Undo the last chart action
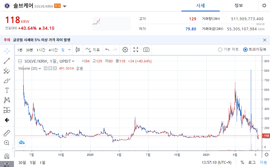 (x=107, y=50)
